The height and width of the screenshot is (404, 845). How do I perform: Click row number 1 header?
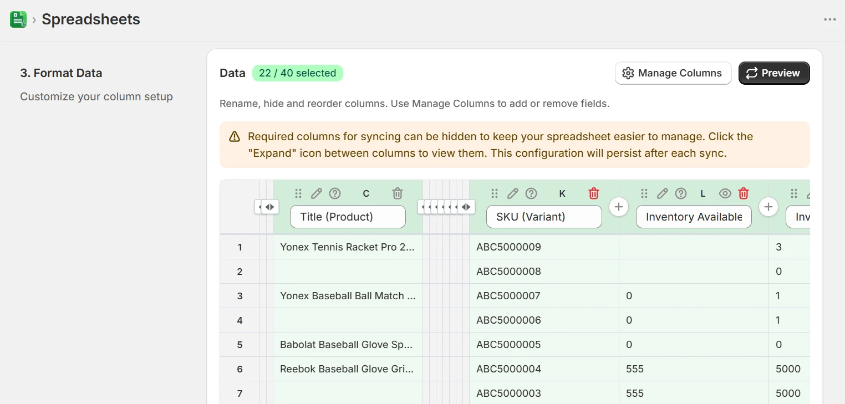[x=240, y=247]
